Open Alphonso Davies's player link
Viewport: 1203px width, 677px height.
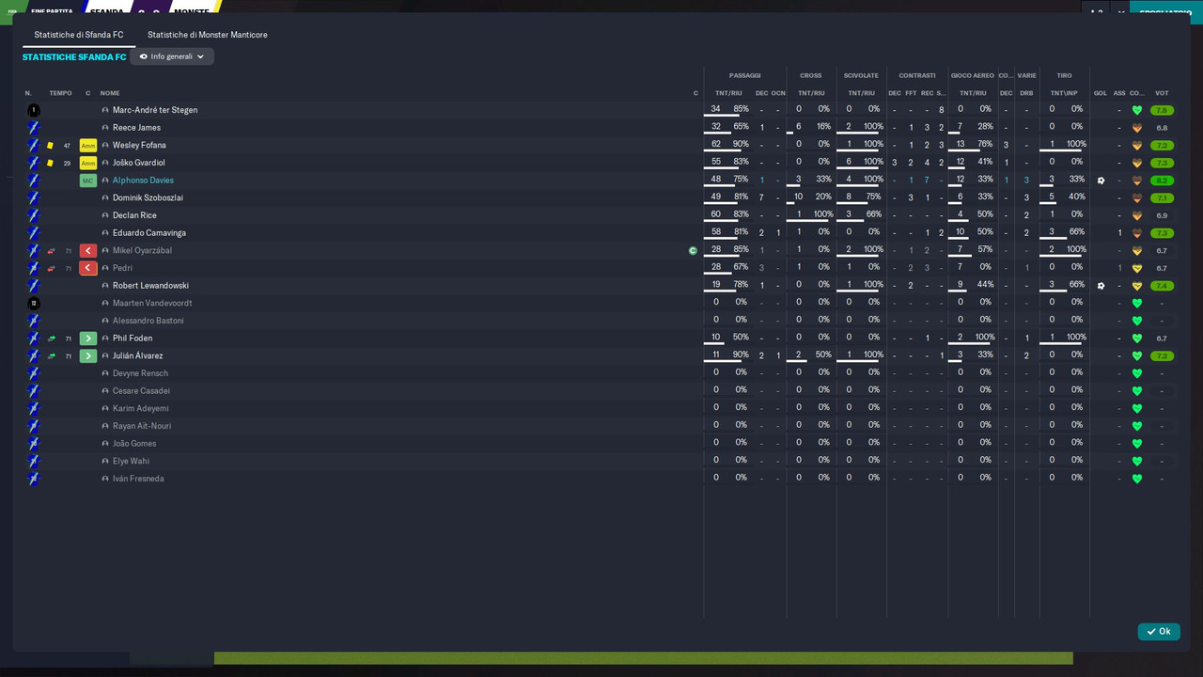tap(143, 181)
